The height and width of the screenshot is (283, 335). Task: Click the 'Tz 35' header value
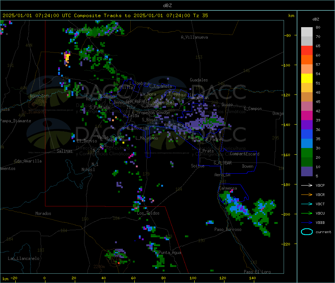(x=200, y=16)
